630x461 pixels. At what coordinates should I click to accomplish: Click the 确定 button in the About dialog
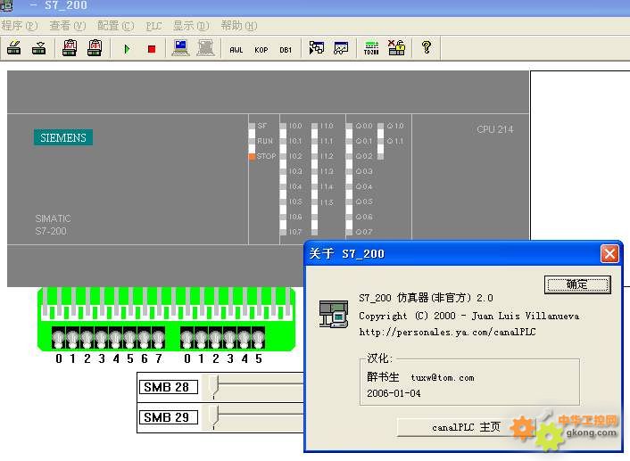click(x=577, y=284)
